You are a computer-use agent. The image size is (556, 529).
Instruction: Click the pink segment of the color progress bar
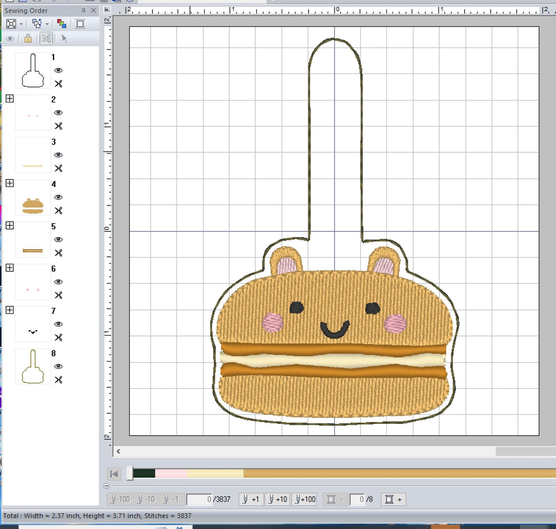click(x=171, y=473)
